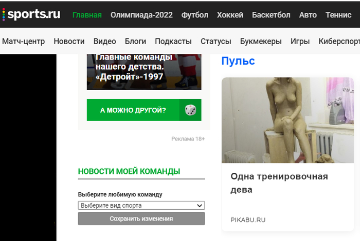
Task: Click the sculpture image in Пульс card
Action: click(287, 120)
